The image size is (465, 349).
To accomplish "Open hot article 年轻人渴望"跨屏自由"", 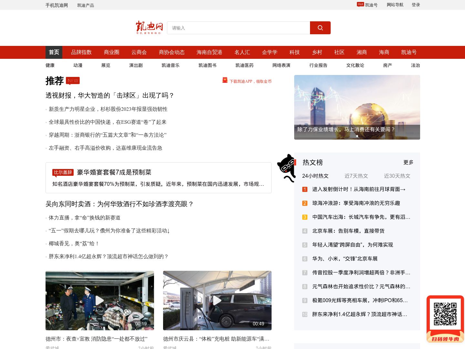I will click(353, 245).
